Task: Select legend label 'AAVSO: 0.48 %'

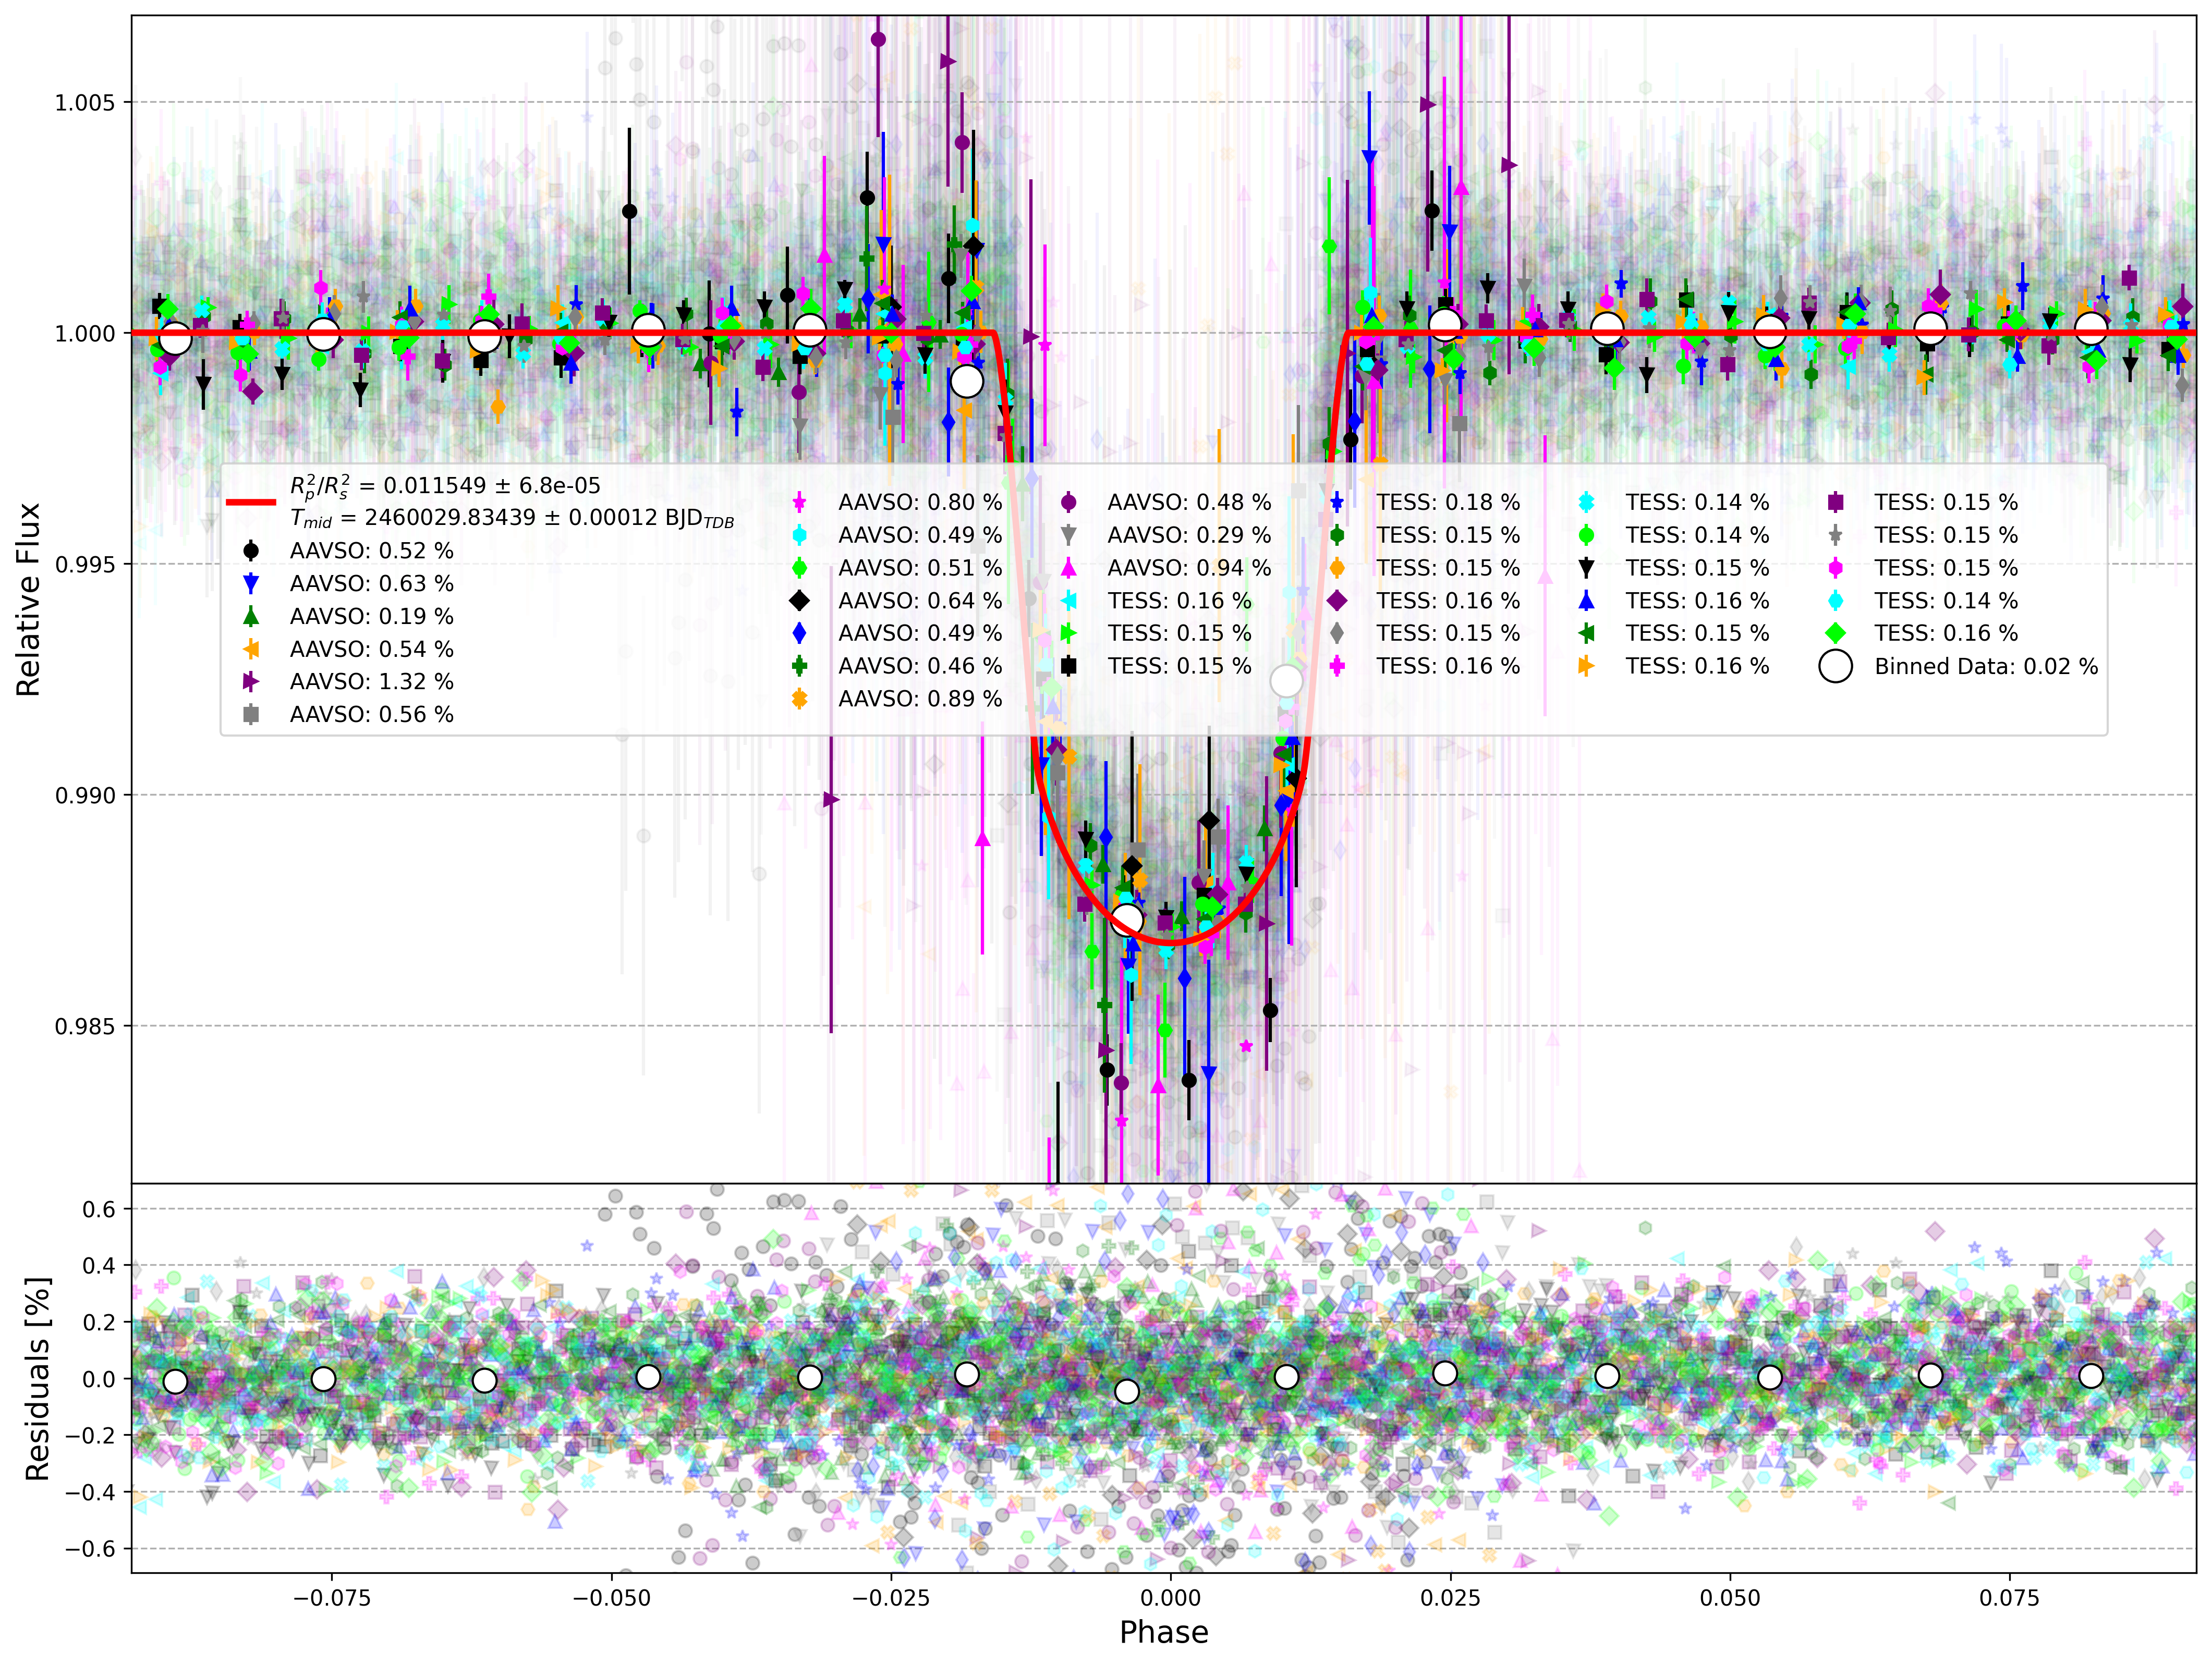Action: pyautogui.click(x=1189, y=502)
